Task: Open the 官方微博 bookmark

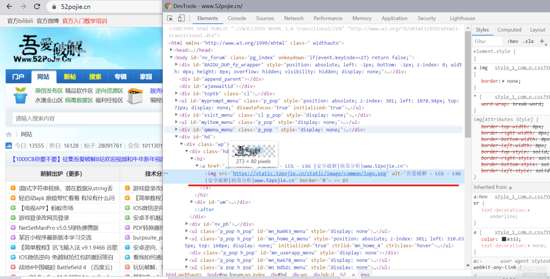Action: coord(48,21)
